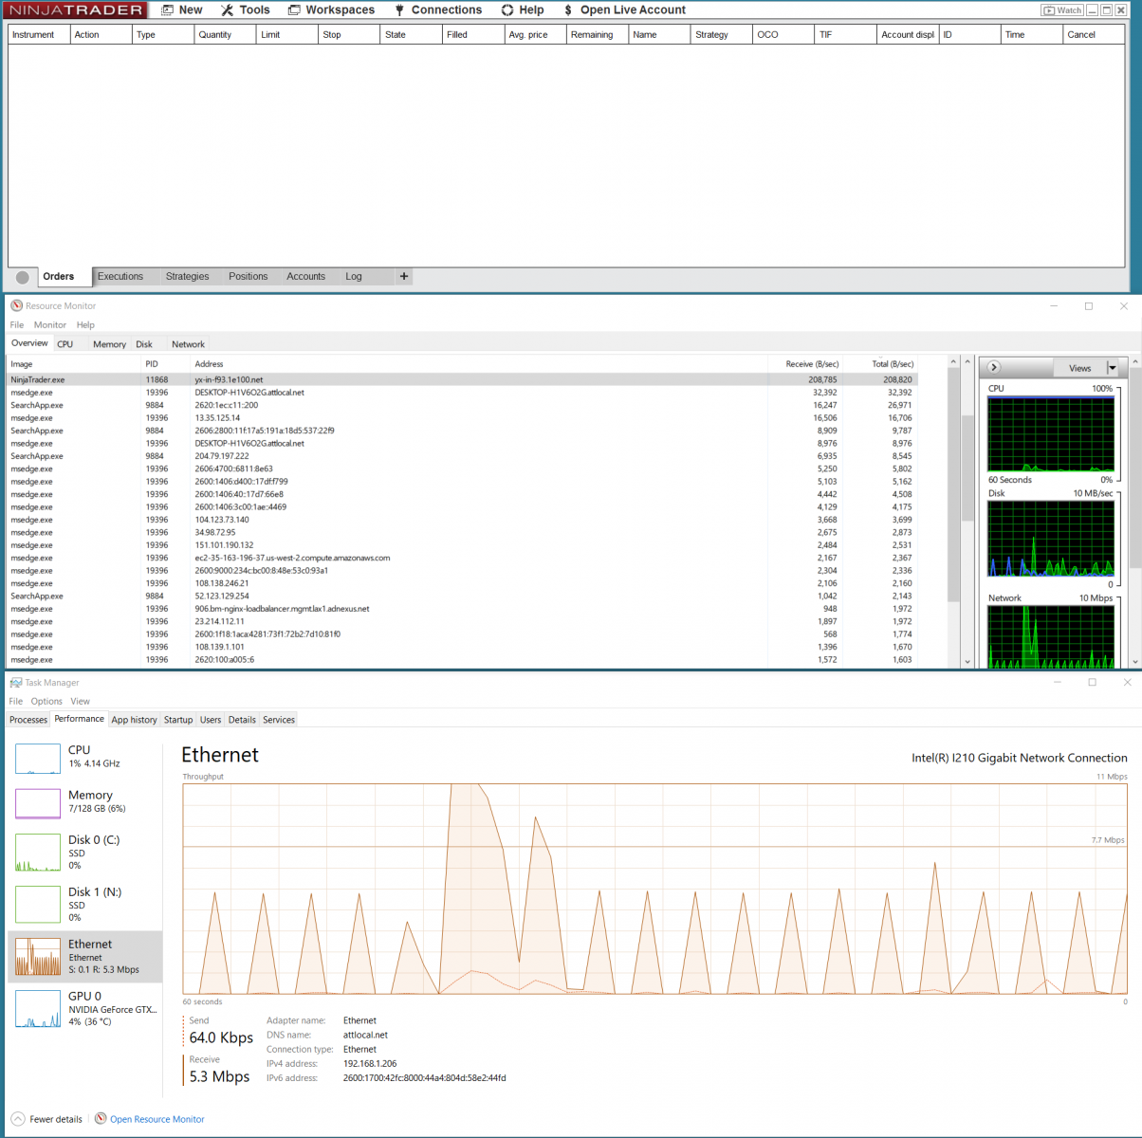1142x1138 pixels.
Task: Sort by Image column header
Action: pos(75,364)
